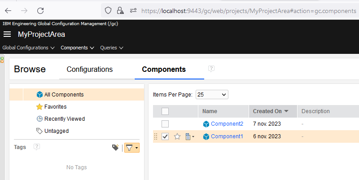This screenshot has width=359, height=180.
Task: Select the Components tab
Action: pyautogui.click(x=164, y=70)
